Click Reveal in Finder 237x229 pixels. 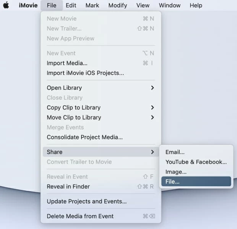click(68, 187)
